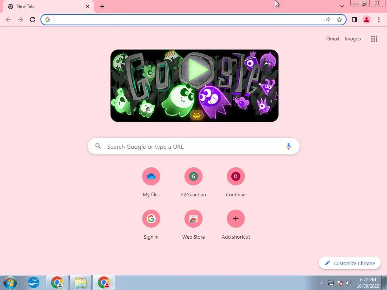
Task: Close the New Tab tab
Action: click(x=88, y=6)
